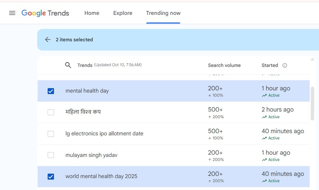Open the Trending now tab
Viewport: 319px width, 190px height.
(x=163, y=13)
